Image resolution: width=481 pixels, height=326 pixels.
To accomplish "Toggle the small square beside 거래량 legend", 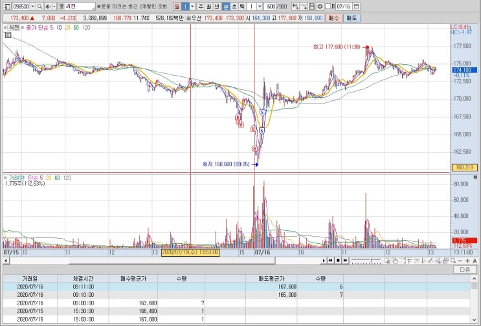I will point(5,178).
